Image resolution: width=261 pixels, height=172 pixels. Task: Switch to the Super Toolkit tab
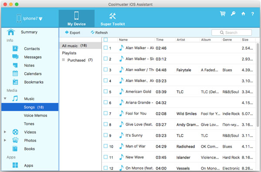(x=113, y=19)
